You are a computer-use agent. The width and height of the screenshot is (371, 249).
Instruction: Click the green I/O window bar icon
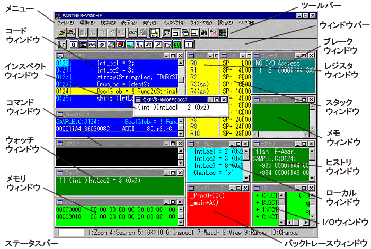click(x=177, y=45)
